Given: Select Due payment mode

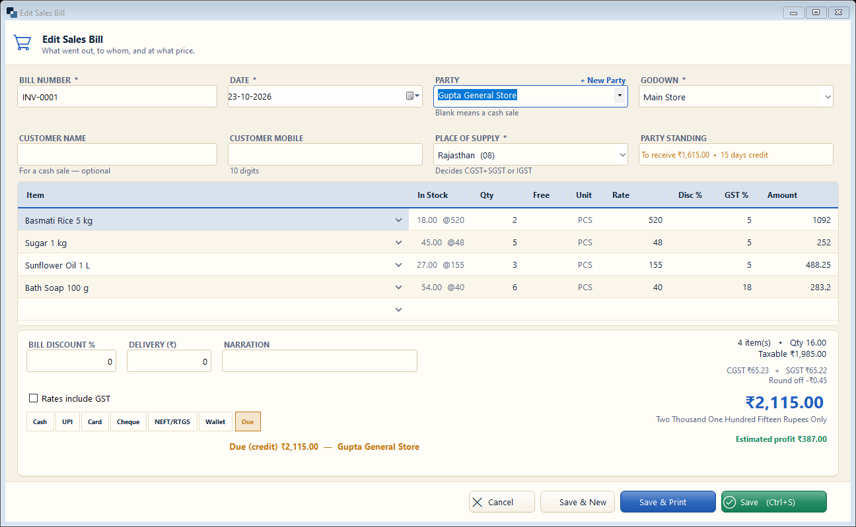Looking at the screenshot, I should [248, 421].
